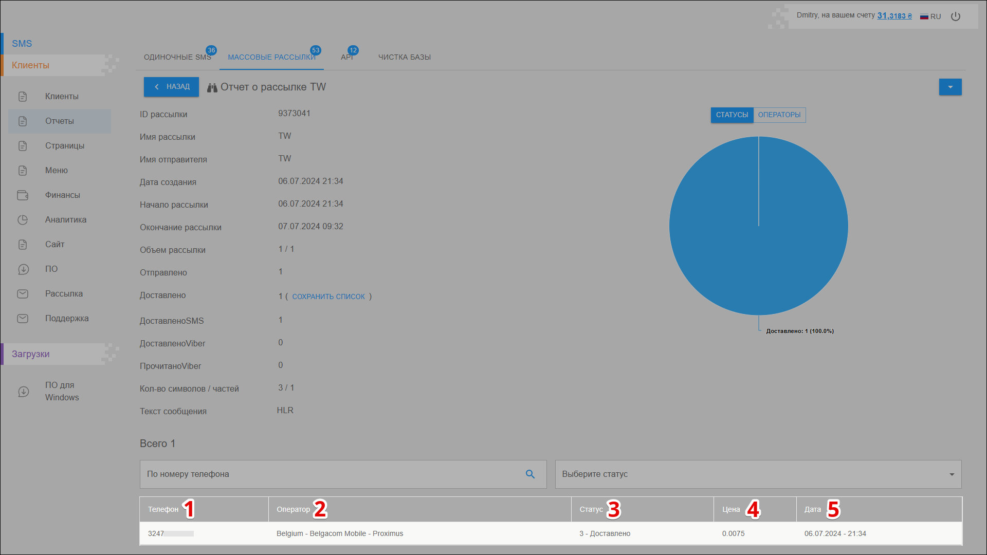Open the Одиночные SMS tab

click(x=177, y=58)
